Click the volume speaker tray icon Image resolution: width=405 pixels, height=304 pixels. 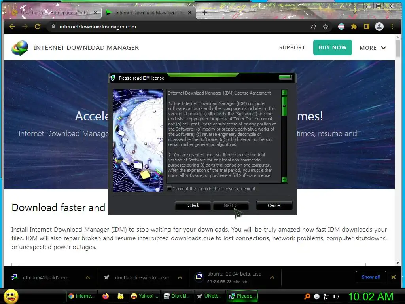pyautogui.click(x=336, y=296)
